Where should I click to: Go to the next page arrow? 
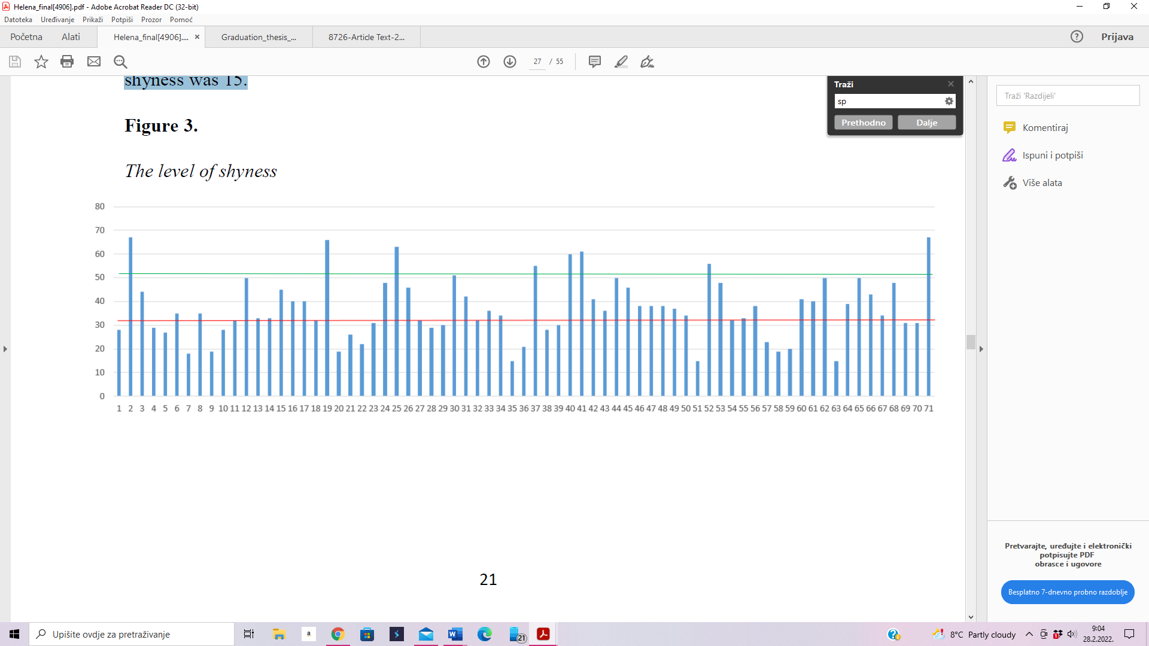(510, 62)
